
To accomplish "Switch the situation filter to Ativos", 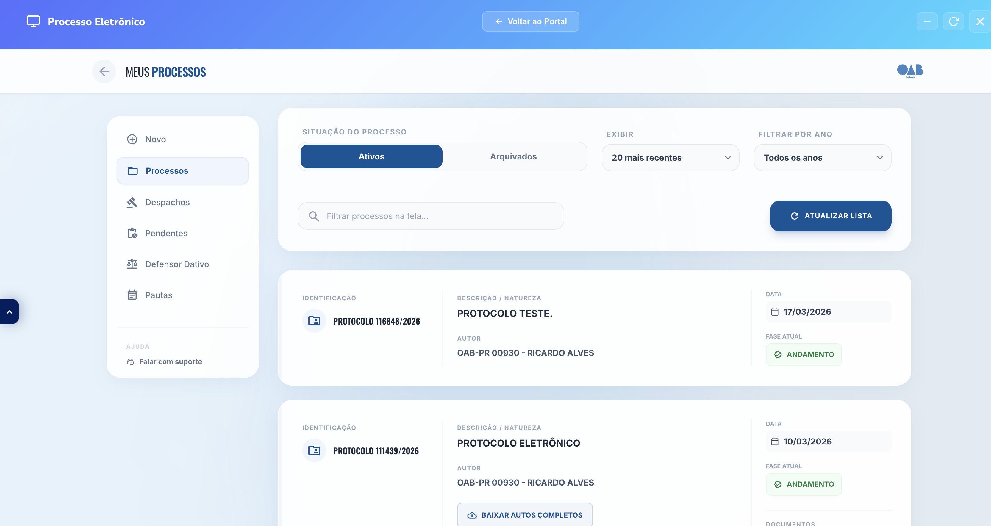I will tap(371, 156).
